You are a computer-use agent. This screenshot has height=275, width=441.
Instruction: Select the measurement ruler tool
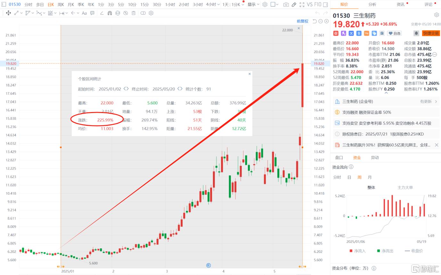point(62,13)
